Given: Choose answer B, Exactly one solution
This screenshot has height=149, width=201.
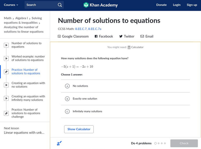Looking at the screenshot, I should click(x=67, y=99).
